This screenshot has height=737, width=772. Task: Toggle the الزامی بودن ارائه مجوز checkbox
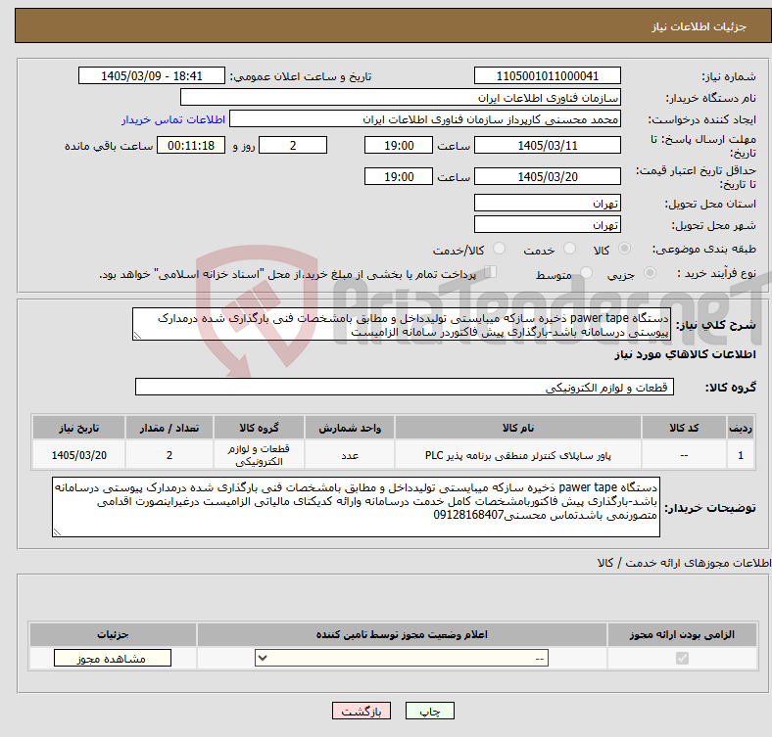(682, 659)
